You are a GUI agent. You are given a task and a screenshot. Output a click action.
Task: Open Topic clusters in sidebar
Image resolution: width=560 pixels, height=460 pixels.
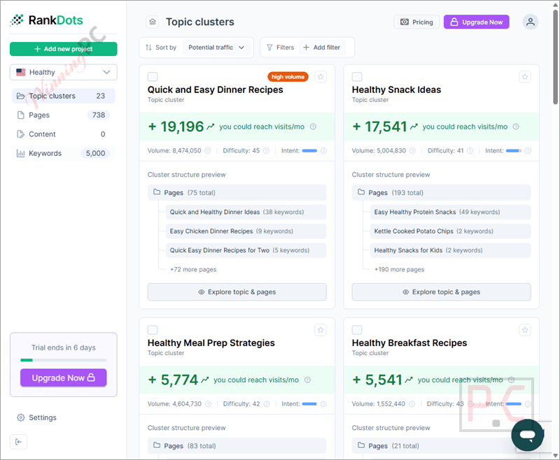tap(64, 96)
